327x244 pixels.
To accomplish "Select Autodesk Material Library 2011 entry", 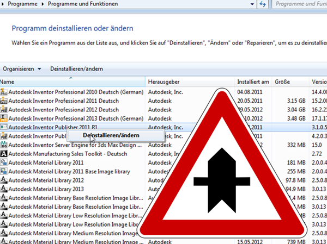I will click(46, 162).
